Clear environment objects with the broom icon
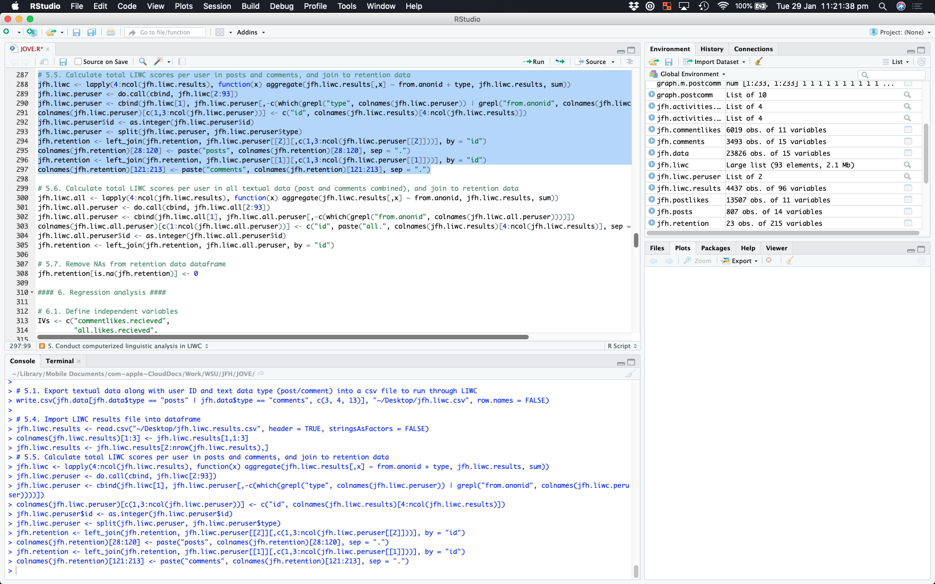Image resolution: width=935 pixels, height=584 pixels. click(759, 62)
